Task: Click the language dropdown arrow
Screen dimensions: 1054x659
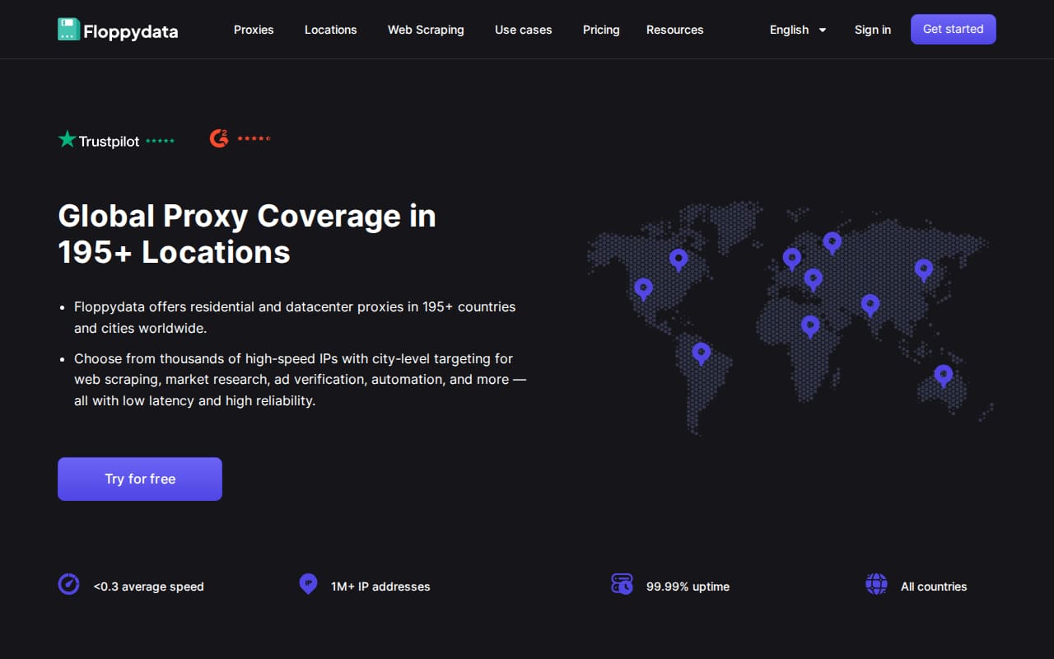Action: tap(822, 30)
